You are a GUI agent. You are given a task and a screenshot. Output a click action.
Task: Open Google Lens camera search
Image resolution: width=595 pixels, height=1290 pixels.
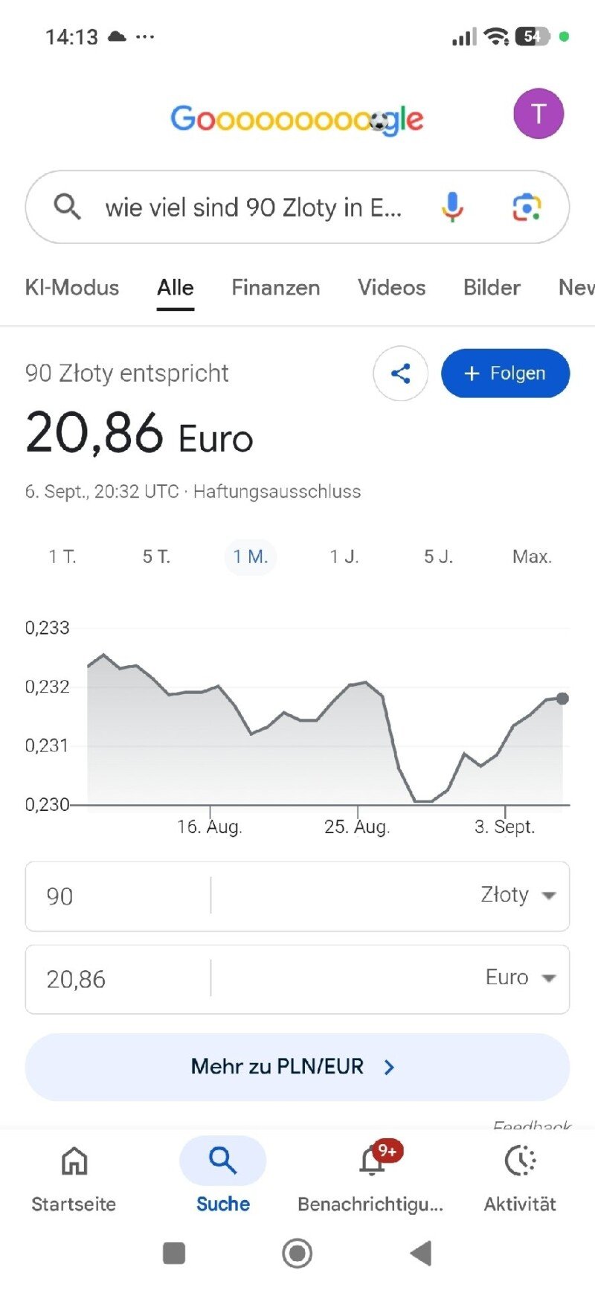point(527,208)
